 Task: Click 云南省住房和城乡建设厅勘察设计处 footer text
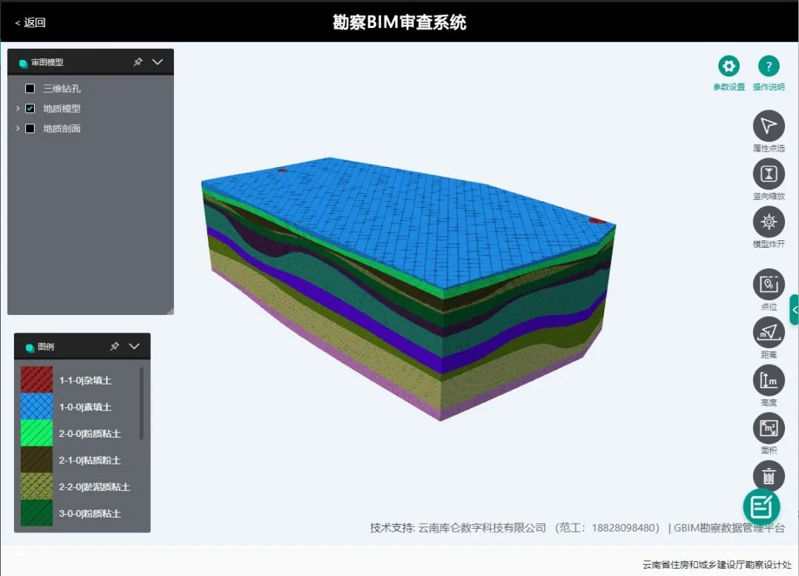pos(716,564)
